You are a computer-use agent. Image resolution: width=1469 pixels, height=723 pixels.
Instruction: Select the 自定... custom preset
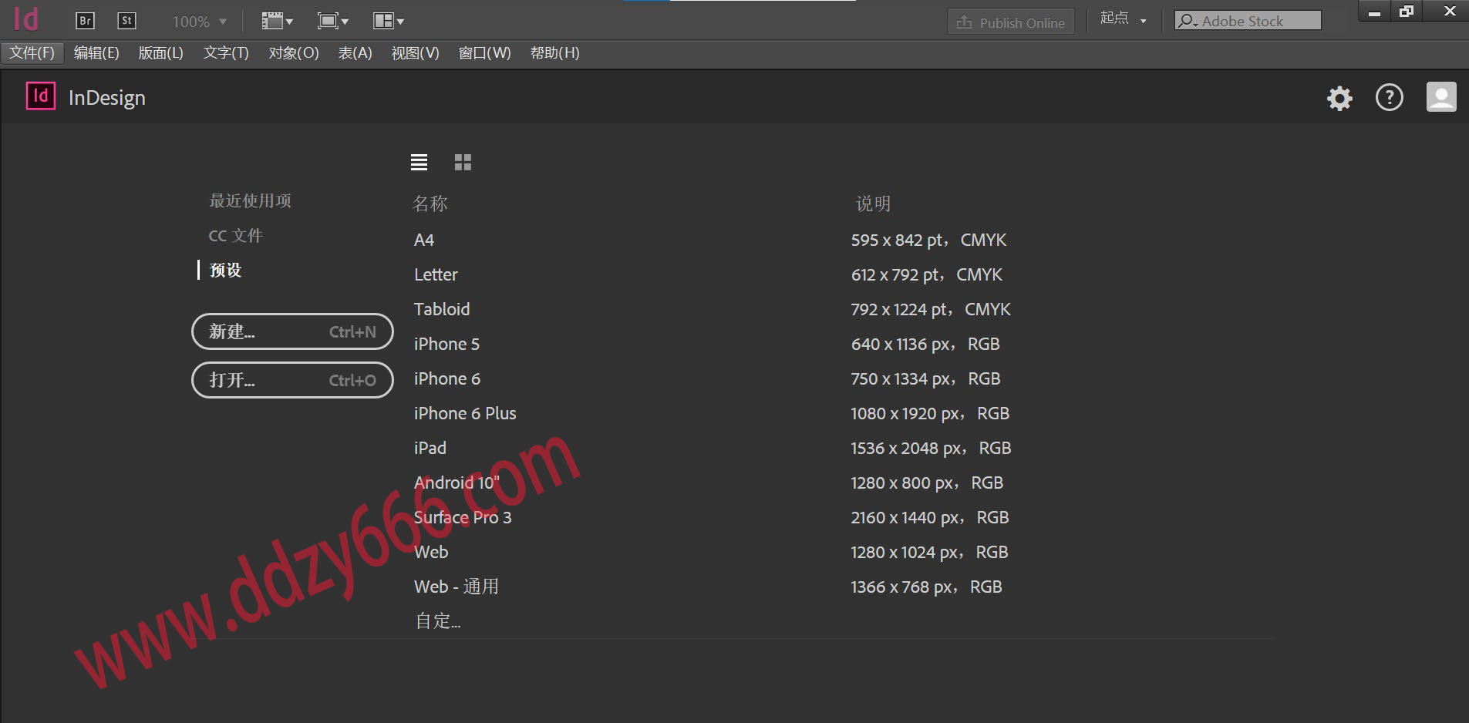(x=437, y=620)
